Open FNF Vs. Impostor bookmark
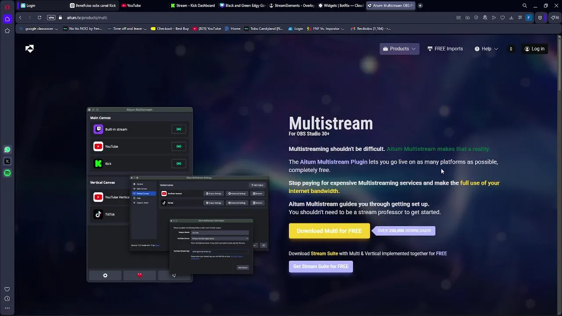The image size is (562, 316). click(326, 29)
